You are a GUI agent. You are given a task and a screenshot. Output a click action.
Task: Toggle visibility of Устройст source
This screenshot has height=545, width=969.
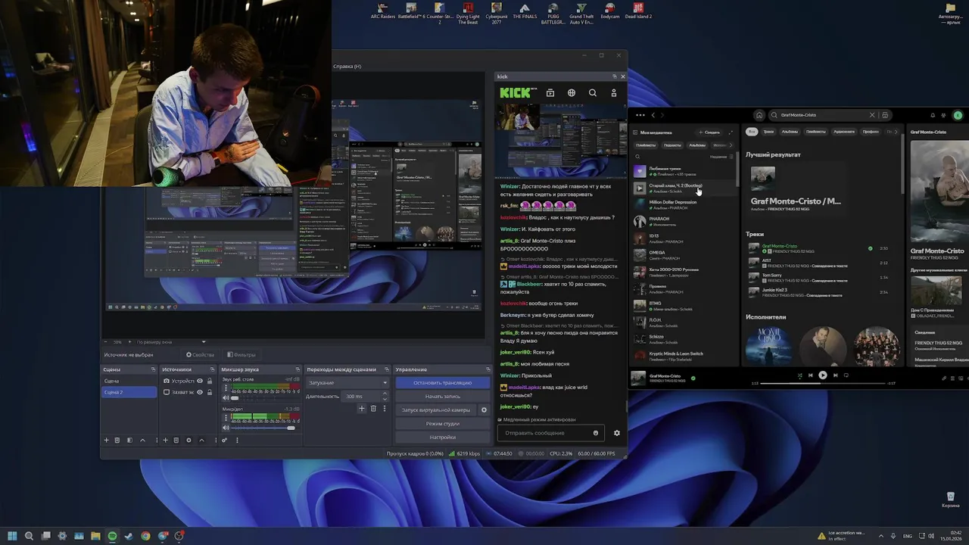coord(200,381)
